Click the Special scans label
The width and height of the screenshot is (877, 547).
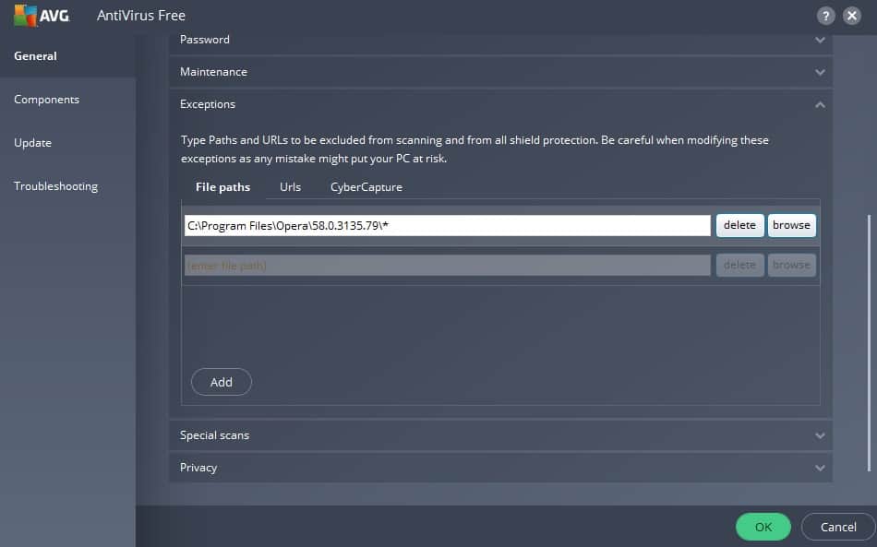click(x=214, y=435)
